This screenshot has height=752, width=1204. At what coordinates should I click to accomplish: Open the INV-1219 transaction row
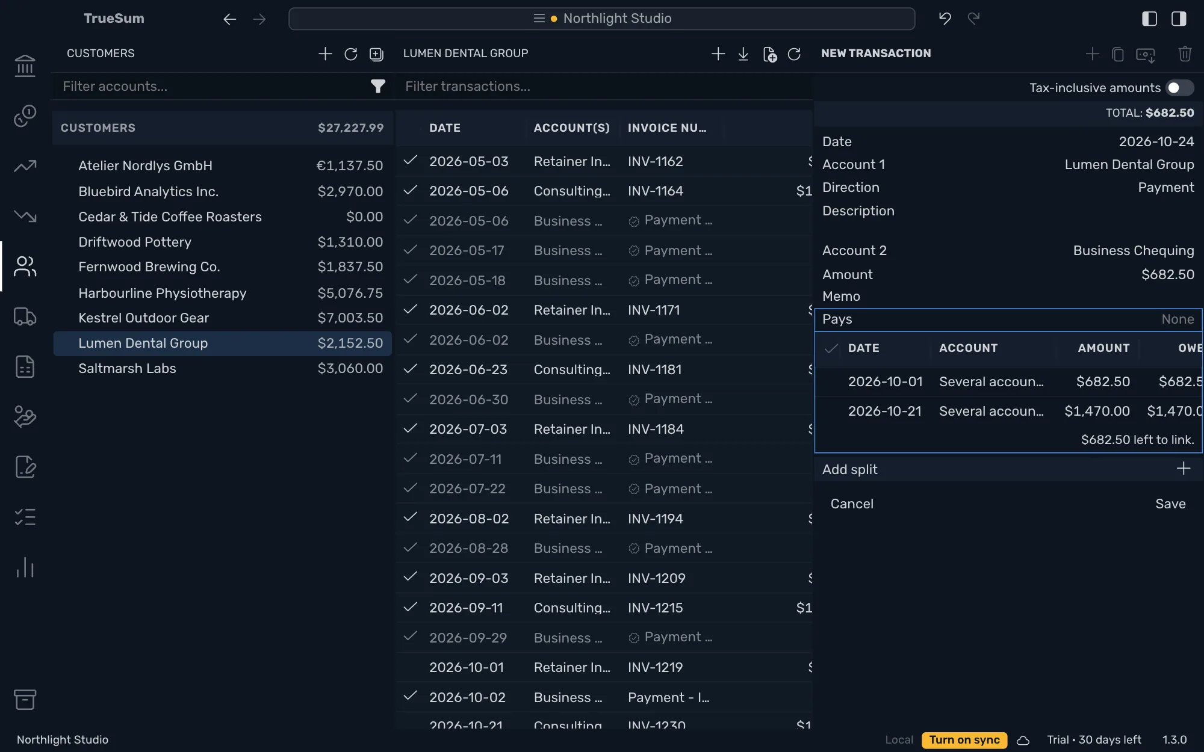tap(604, 667)
